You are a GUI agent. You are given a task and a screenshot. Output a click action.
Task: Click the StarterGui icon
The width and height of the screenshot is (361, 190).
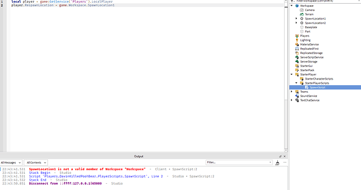tap(297, 66)
